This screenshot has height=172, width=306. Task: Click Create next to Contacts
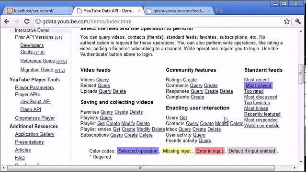(x=207, y=123)
